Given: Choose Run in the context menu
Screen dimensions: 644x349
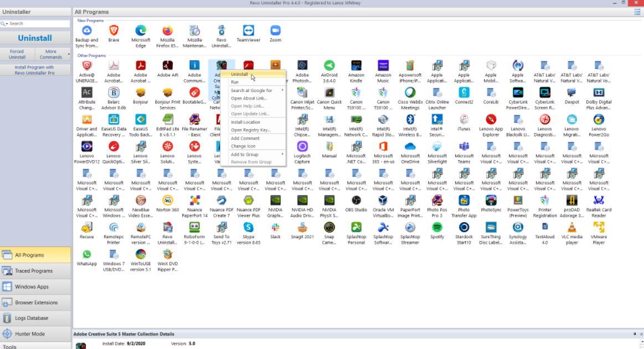Looking at the screenshot, I should pos(253,82).
